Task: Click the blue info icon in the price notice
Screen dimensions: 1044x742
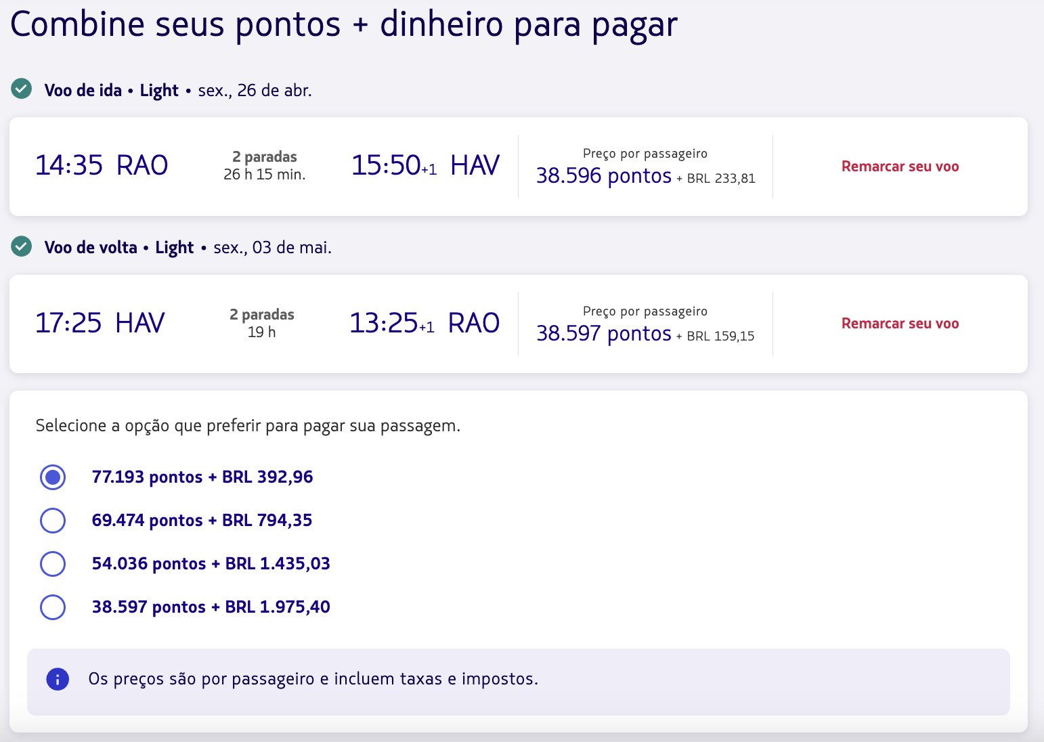Action: (58, 679)
